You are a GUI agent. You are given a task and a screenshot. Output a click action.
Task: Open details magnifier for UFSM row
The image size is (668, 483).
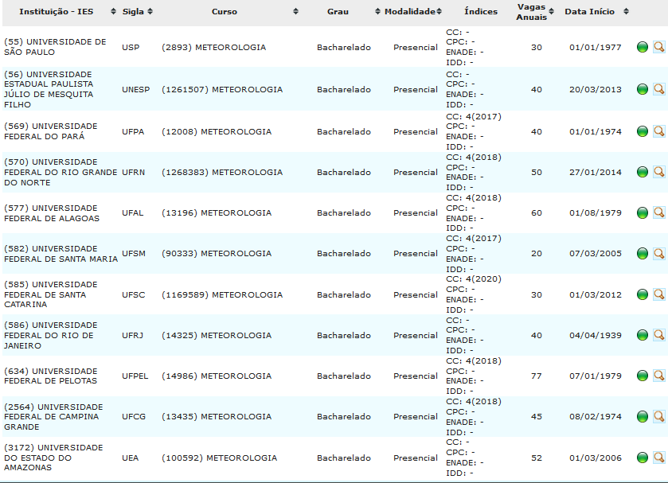pos(659,253)
